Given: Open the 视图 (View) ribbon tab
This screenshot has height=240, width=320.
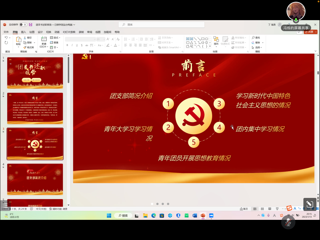Looking at the screenshot, I should tap(98, 32).
